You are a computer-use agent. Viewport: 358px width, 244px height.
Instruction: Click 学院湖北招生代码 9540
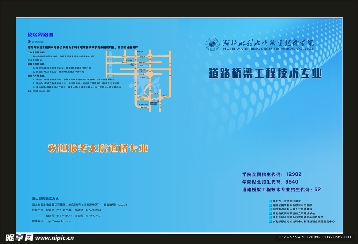[270, 182]
